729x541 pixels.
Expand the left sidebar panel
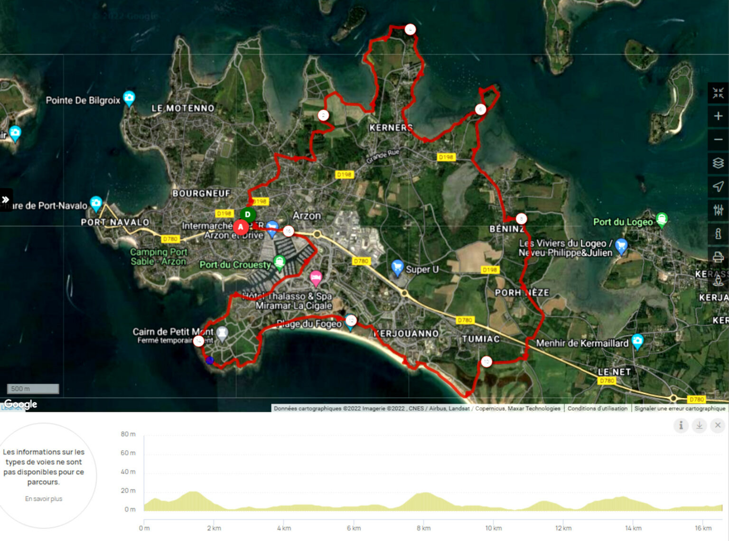coord(6,200)
